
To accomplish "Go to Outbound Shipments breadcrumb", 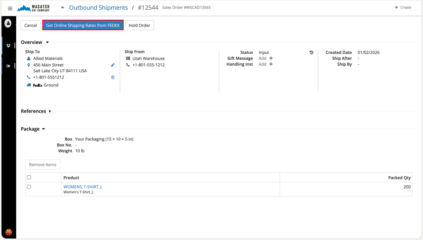I will pos(98,8).
